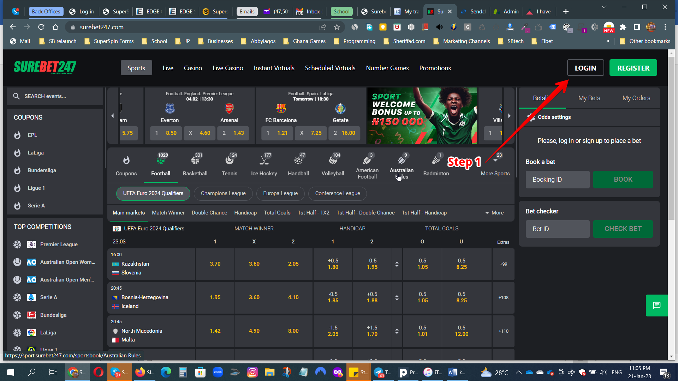Open the Coupons flame icon
This screenshot has width=678, height=381.
click(126, 161)
